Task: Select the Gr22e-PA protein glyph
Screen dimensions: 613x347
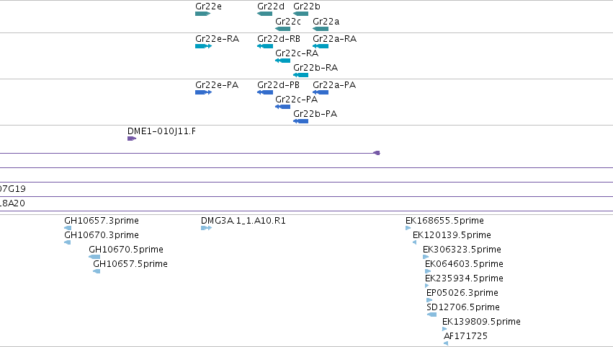Action: click(204, 92)
